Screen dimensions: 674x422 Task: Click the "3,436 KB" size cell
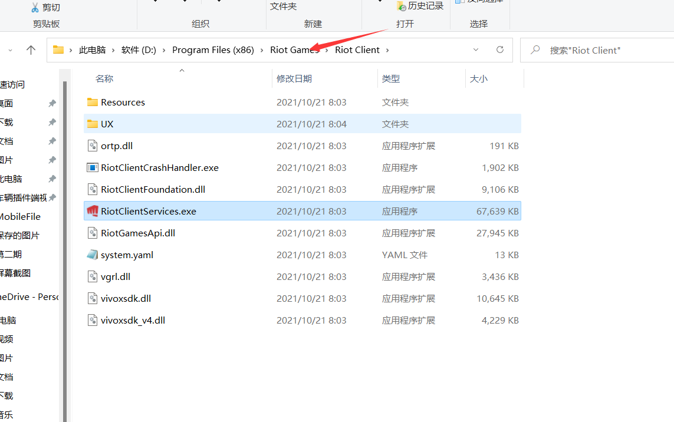coord(501,277)
